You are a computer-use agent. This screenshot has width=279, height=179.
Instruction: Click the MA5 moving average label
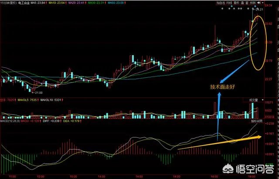[x=38, y=3]
